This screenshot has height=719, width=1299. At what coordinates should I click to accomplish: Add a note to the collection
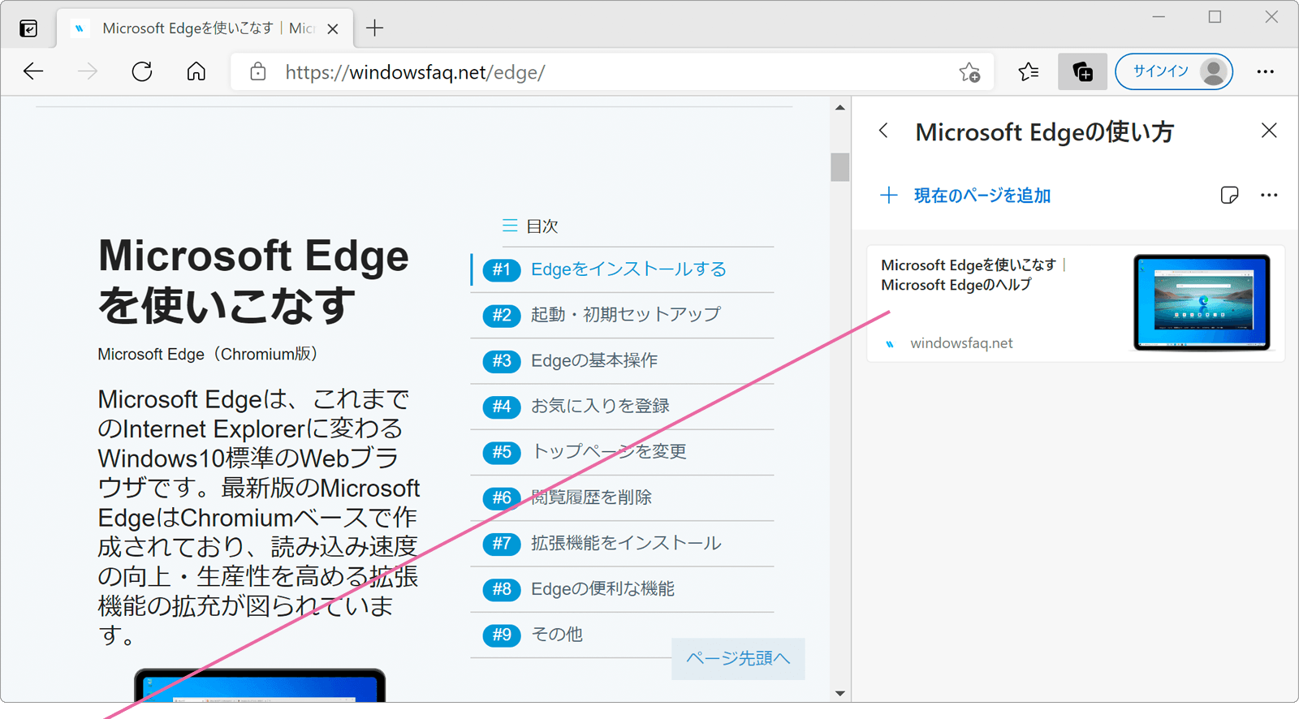[x=1229, y=195]
